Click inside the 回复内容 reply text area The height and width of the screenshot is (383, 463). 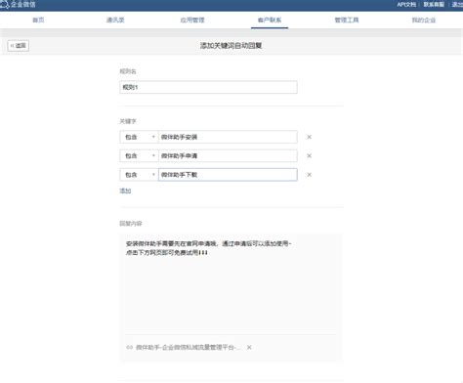pos(231,283)
